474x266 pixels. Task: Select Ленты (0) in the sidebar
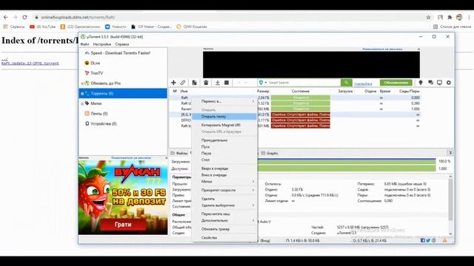99,114
